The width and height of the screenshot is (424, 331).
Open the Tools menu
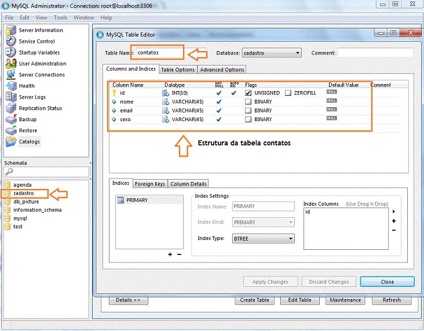pos(60,17)
